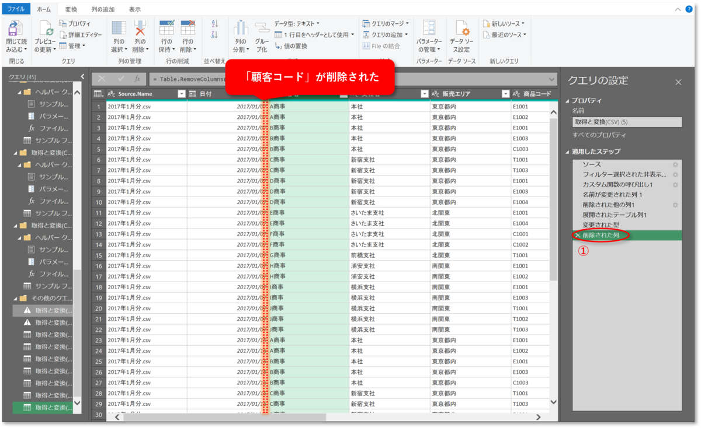
Task: Open Merge Queries (クエリのマージ)
Action: pos(386,22)
